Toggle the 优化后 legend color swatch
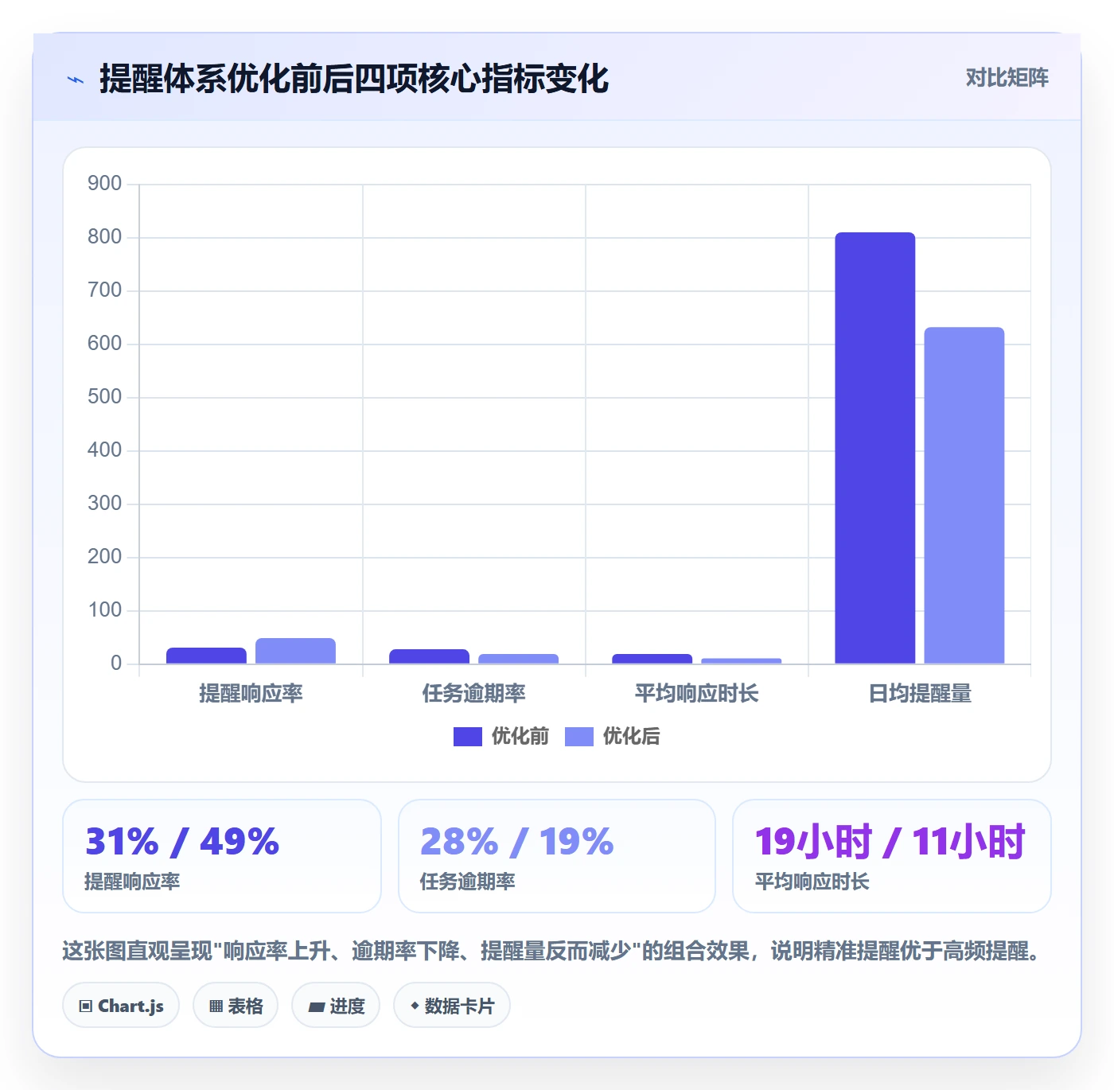The height and width of the screenshot is (1090, 1114). [579, 737]
